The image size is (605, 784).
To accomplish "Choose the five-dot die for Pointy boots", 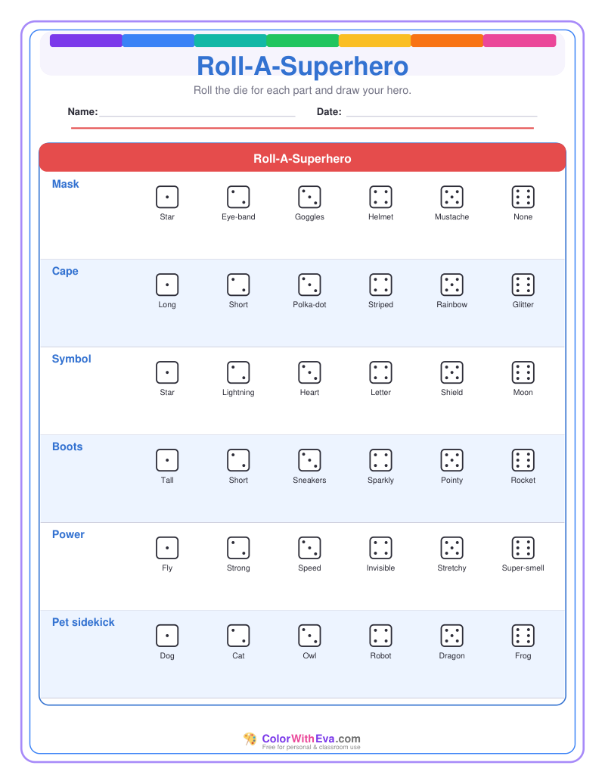I will 451,460.
